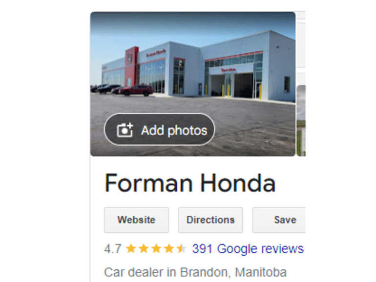Image resolution: width=376 pixels, height=282 pixels.
Task: Click the Car dealer in Brandon, Manitoba text
Action: click(195, 272)
